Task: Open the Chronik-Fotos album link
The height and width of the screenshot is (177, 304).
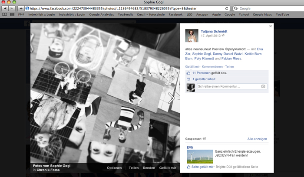Action: (48, 170)
